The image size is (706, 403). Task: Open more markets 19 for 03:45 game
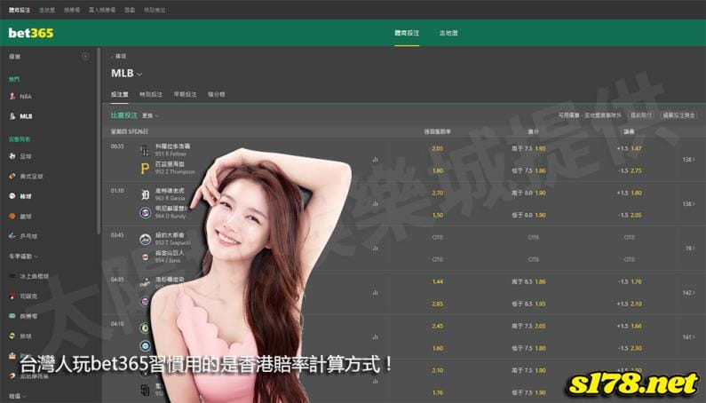[x=690, y=249]
